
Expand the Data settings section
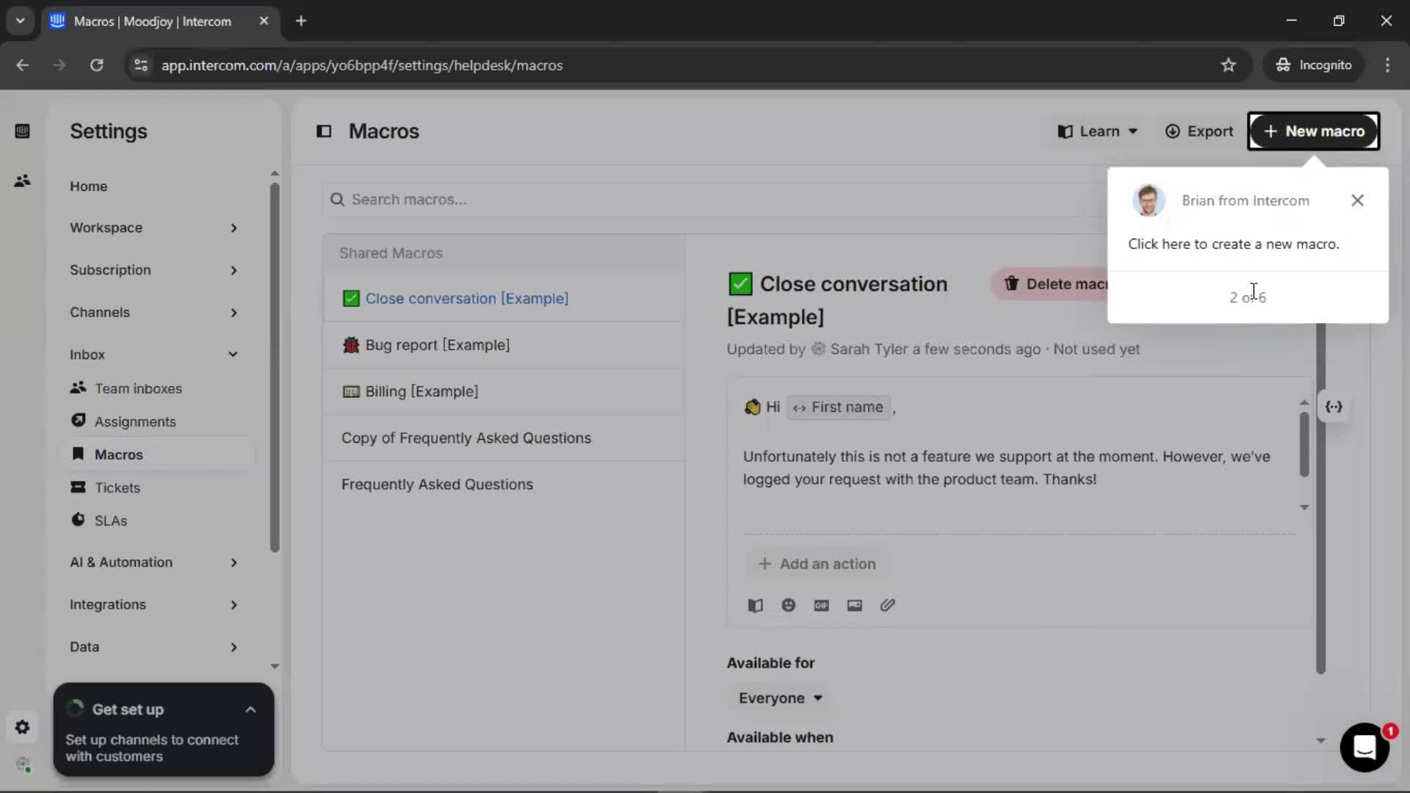point(154,648)
